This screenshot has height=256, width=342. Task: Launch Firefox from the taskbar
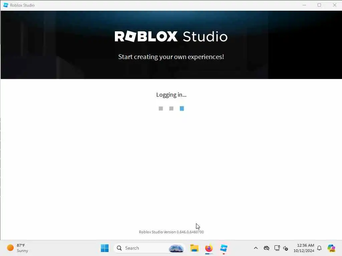209,248
